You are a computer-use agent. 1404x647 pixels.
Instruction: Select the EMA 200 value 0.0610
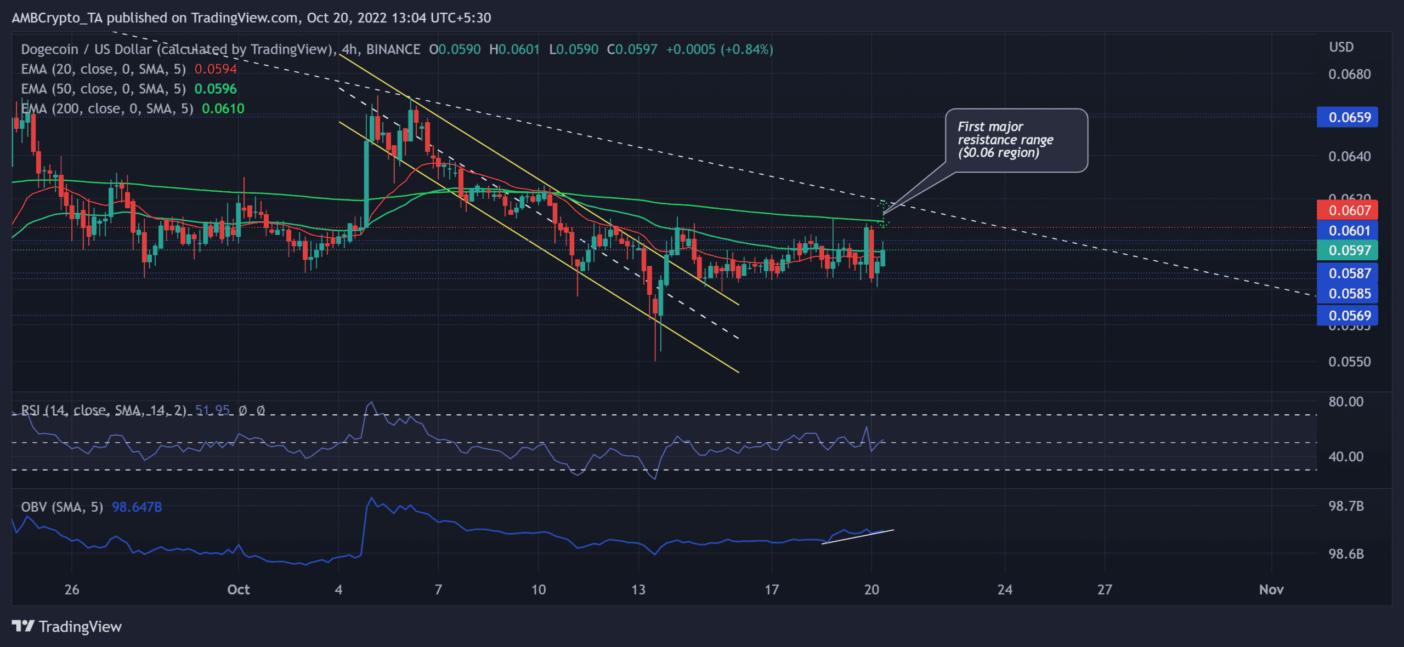[x=223, y=108]
